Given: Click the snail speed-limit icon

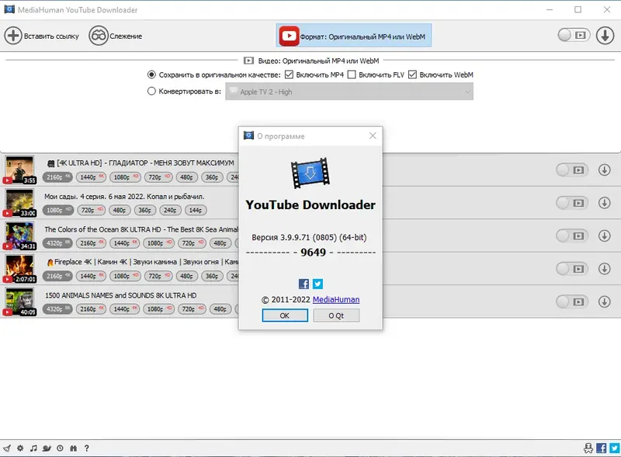Looking at the screenshot, I should [x=47, y=448].
